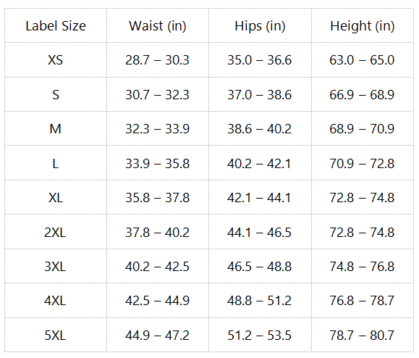Viewport: 419px width, 358px height.
Task: Click the Hips (in) column header
Action: 260,25
